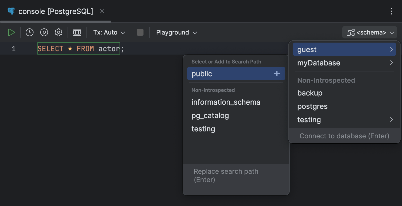Open the Playground session dropdown
Image resolution: width=402 pixels, height=206 pixels.
tap(176, 32)
